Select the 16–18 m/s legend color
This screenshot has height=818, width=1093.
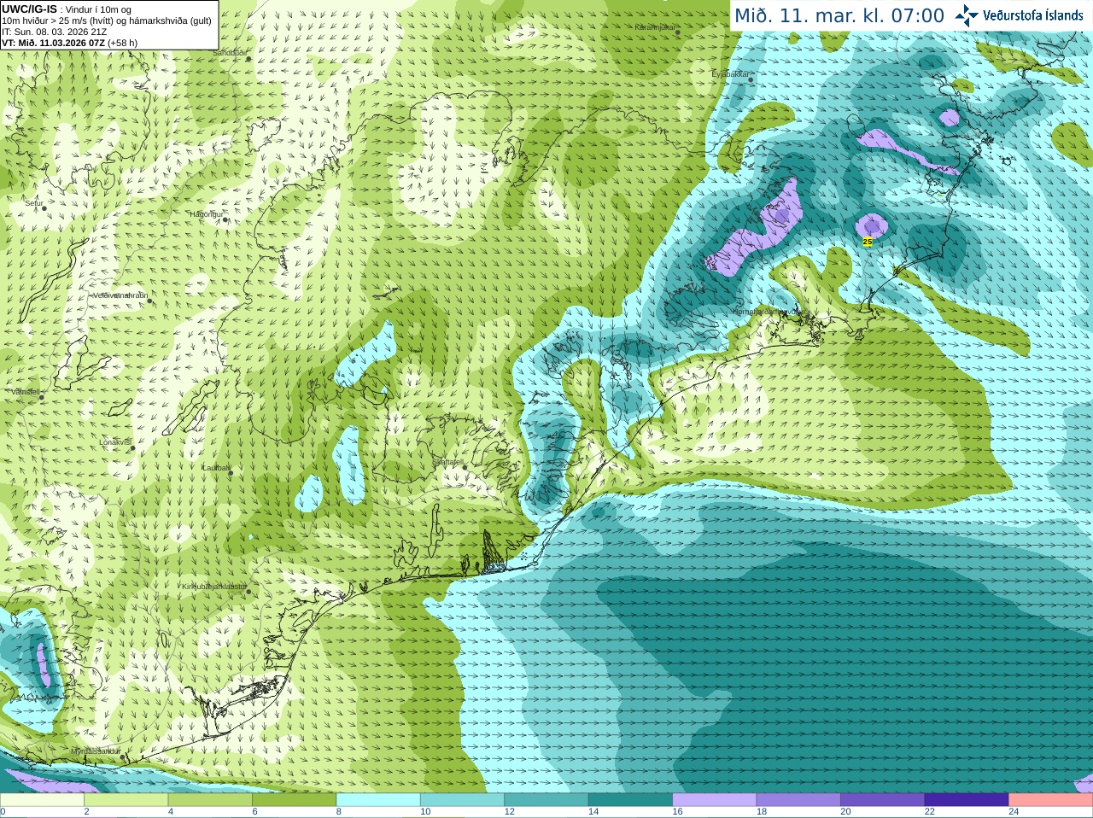coord(715,800)
